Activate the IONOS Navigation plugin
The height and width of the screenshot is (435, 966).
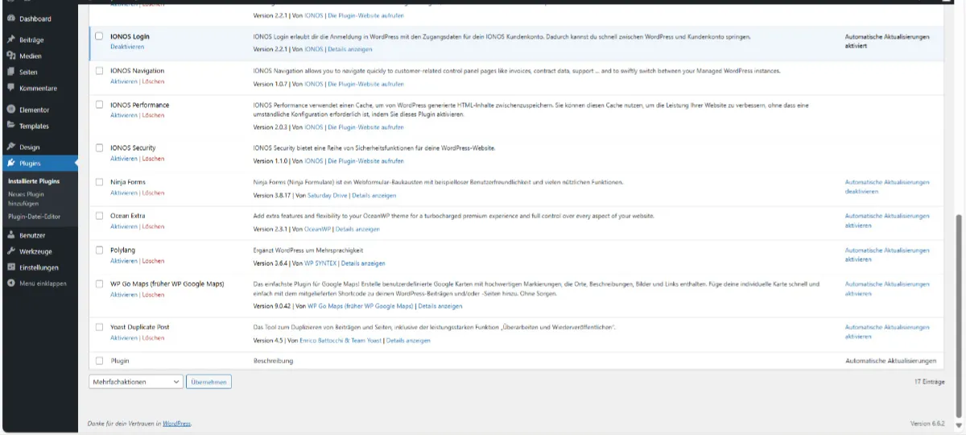pos(124,81)
